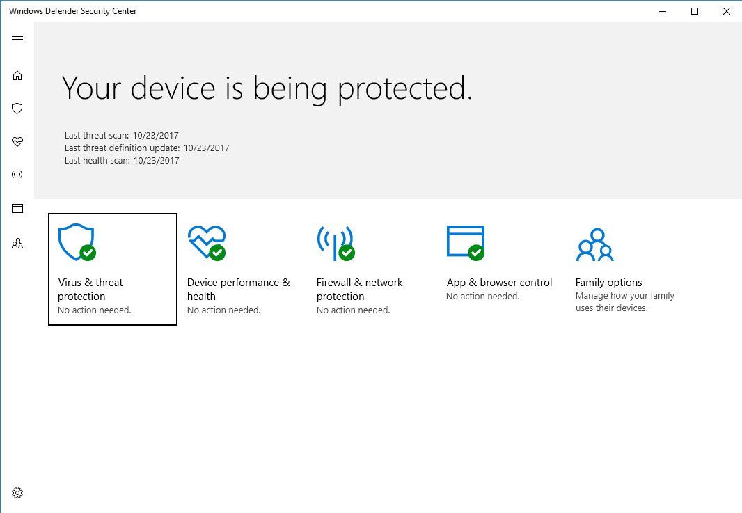Open the Family options tile

pyautogui.click(x=624, y=268)
